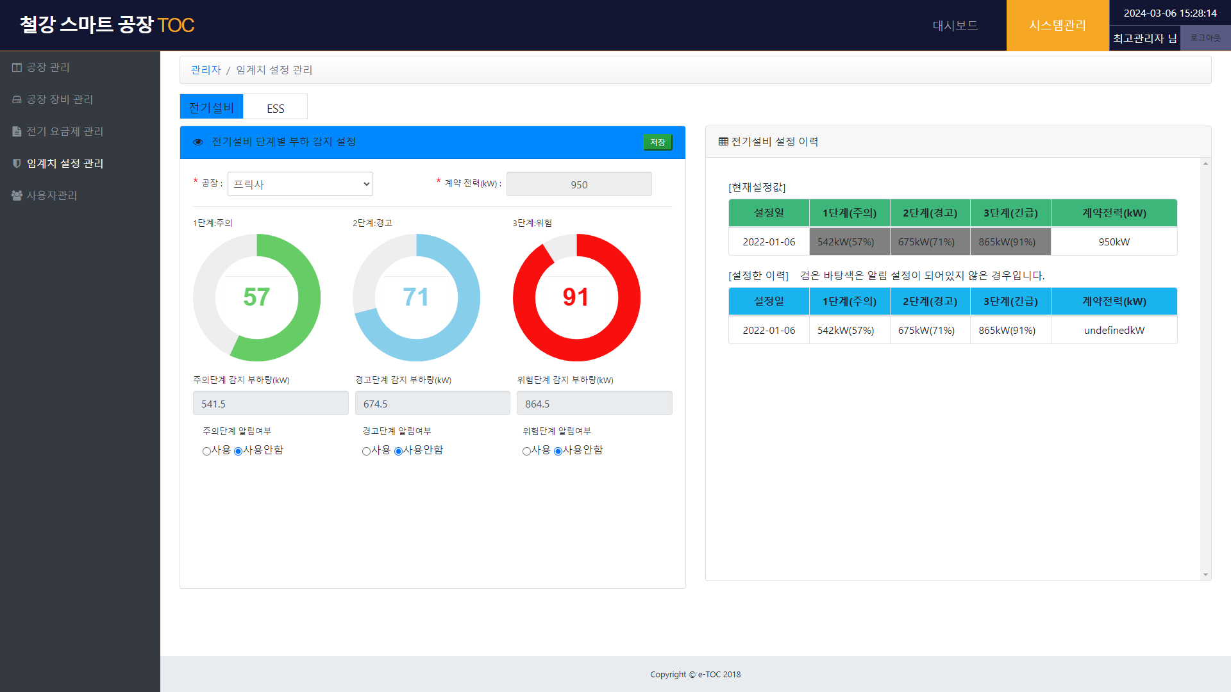Click the green 계약전력(kW) column header
The height and width of the screenshot is (692, 1231).
pos(1114,213)
